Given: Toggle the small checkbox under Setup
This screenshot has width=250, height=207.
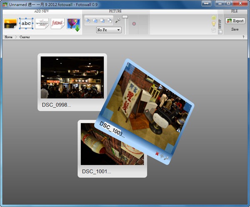Looking at the screenshot, I should pyautogui.click(x=220, y=32).
